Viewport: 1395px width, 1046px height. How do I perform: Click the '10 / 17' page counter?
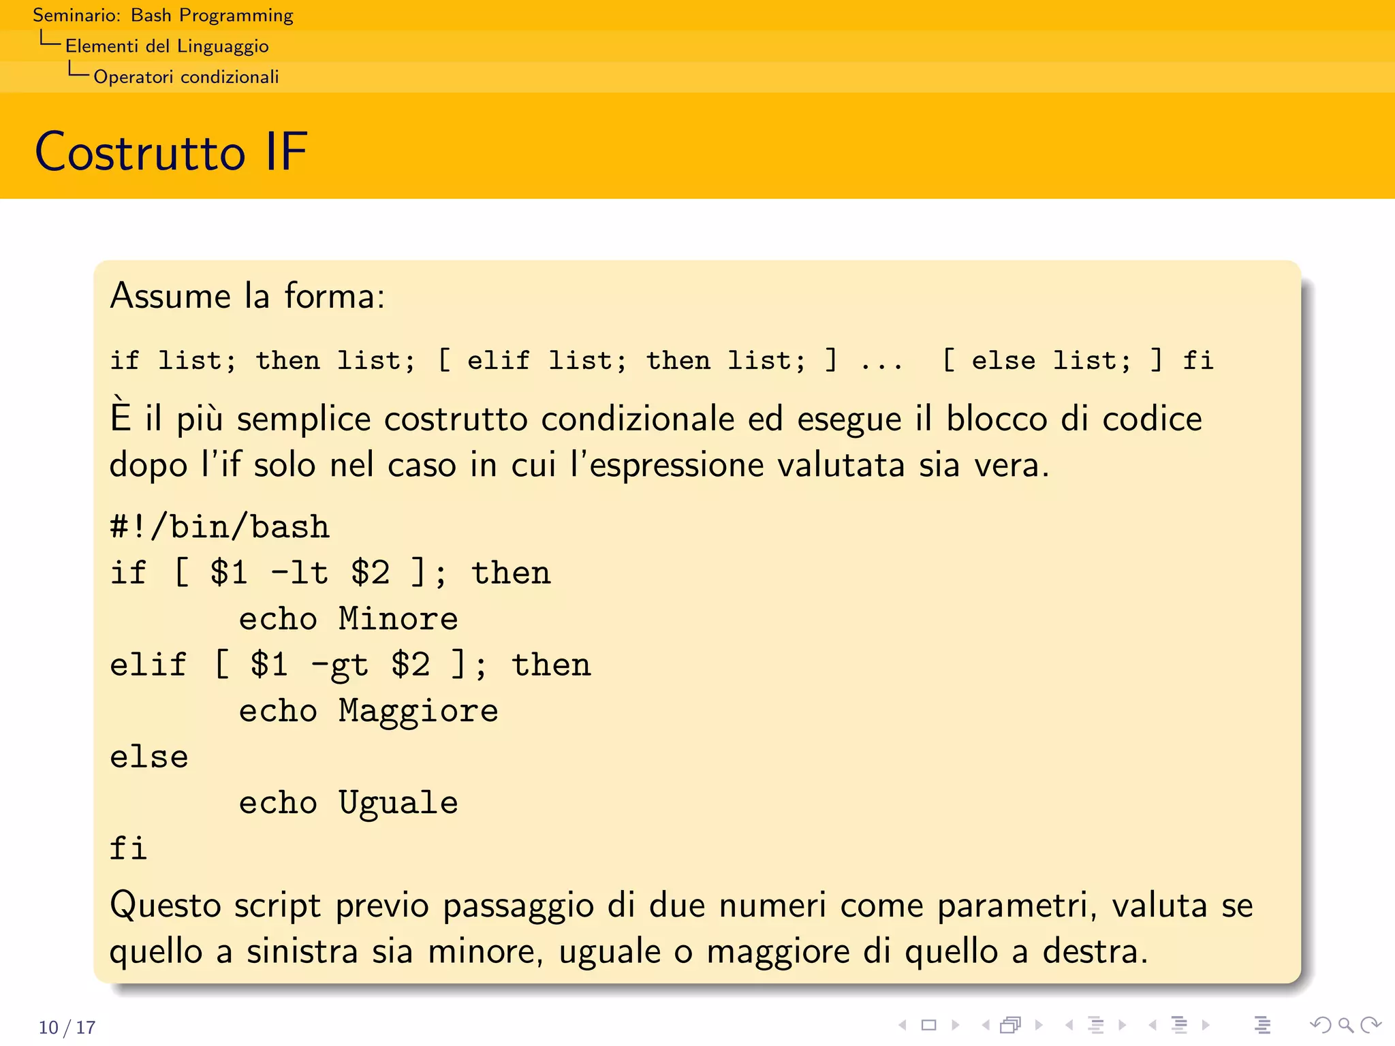click(67, 1027)
